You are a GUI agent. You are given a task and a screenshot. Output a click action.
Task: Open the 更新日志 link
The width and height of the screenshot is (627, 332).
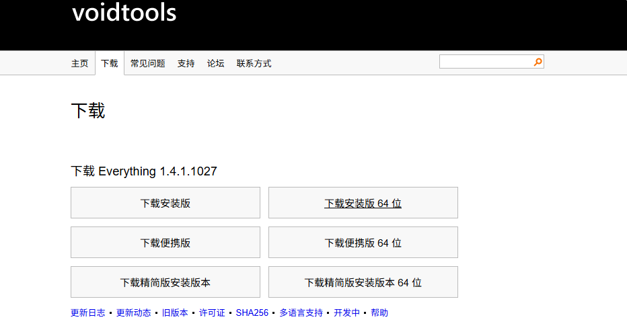[88, 313]
